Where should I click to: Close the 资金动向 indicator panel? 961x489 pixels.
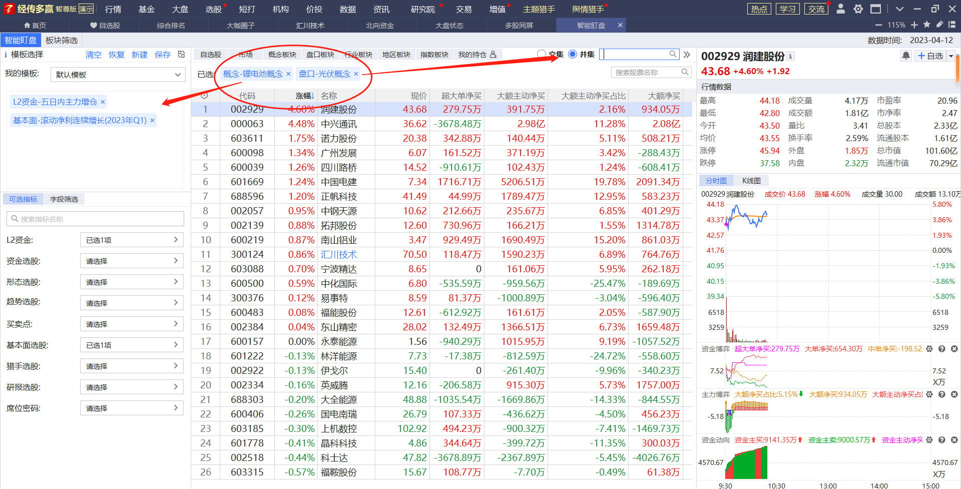954,440
